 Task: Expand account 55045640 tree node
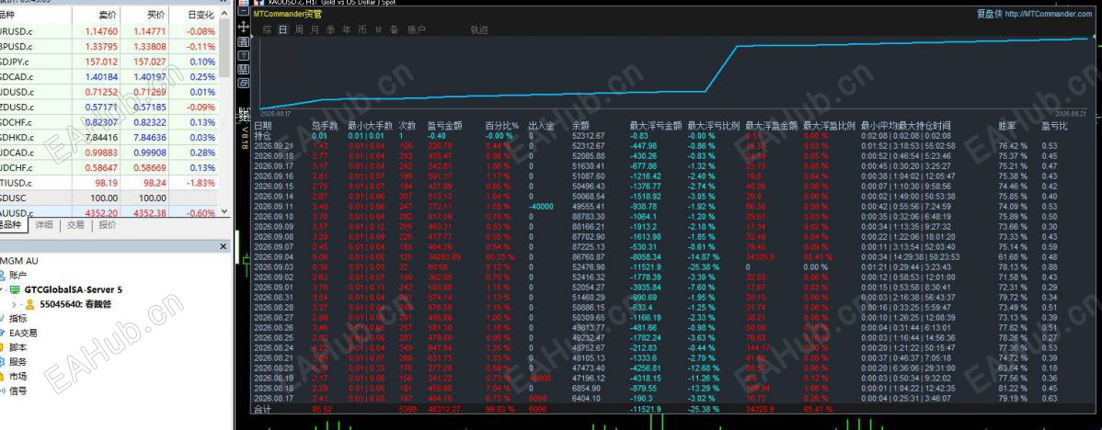15,304
